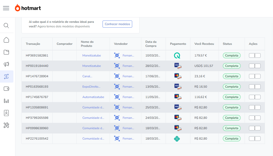Viewport: 273px width, 156px height.
Task: Go to the Home sidebar icon
Action: click(x=6, y=40)
